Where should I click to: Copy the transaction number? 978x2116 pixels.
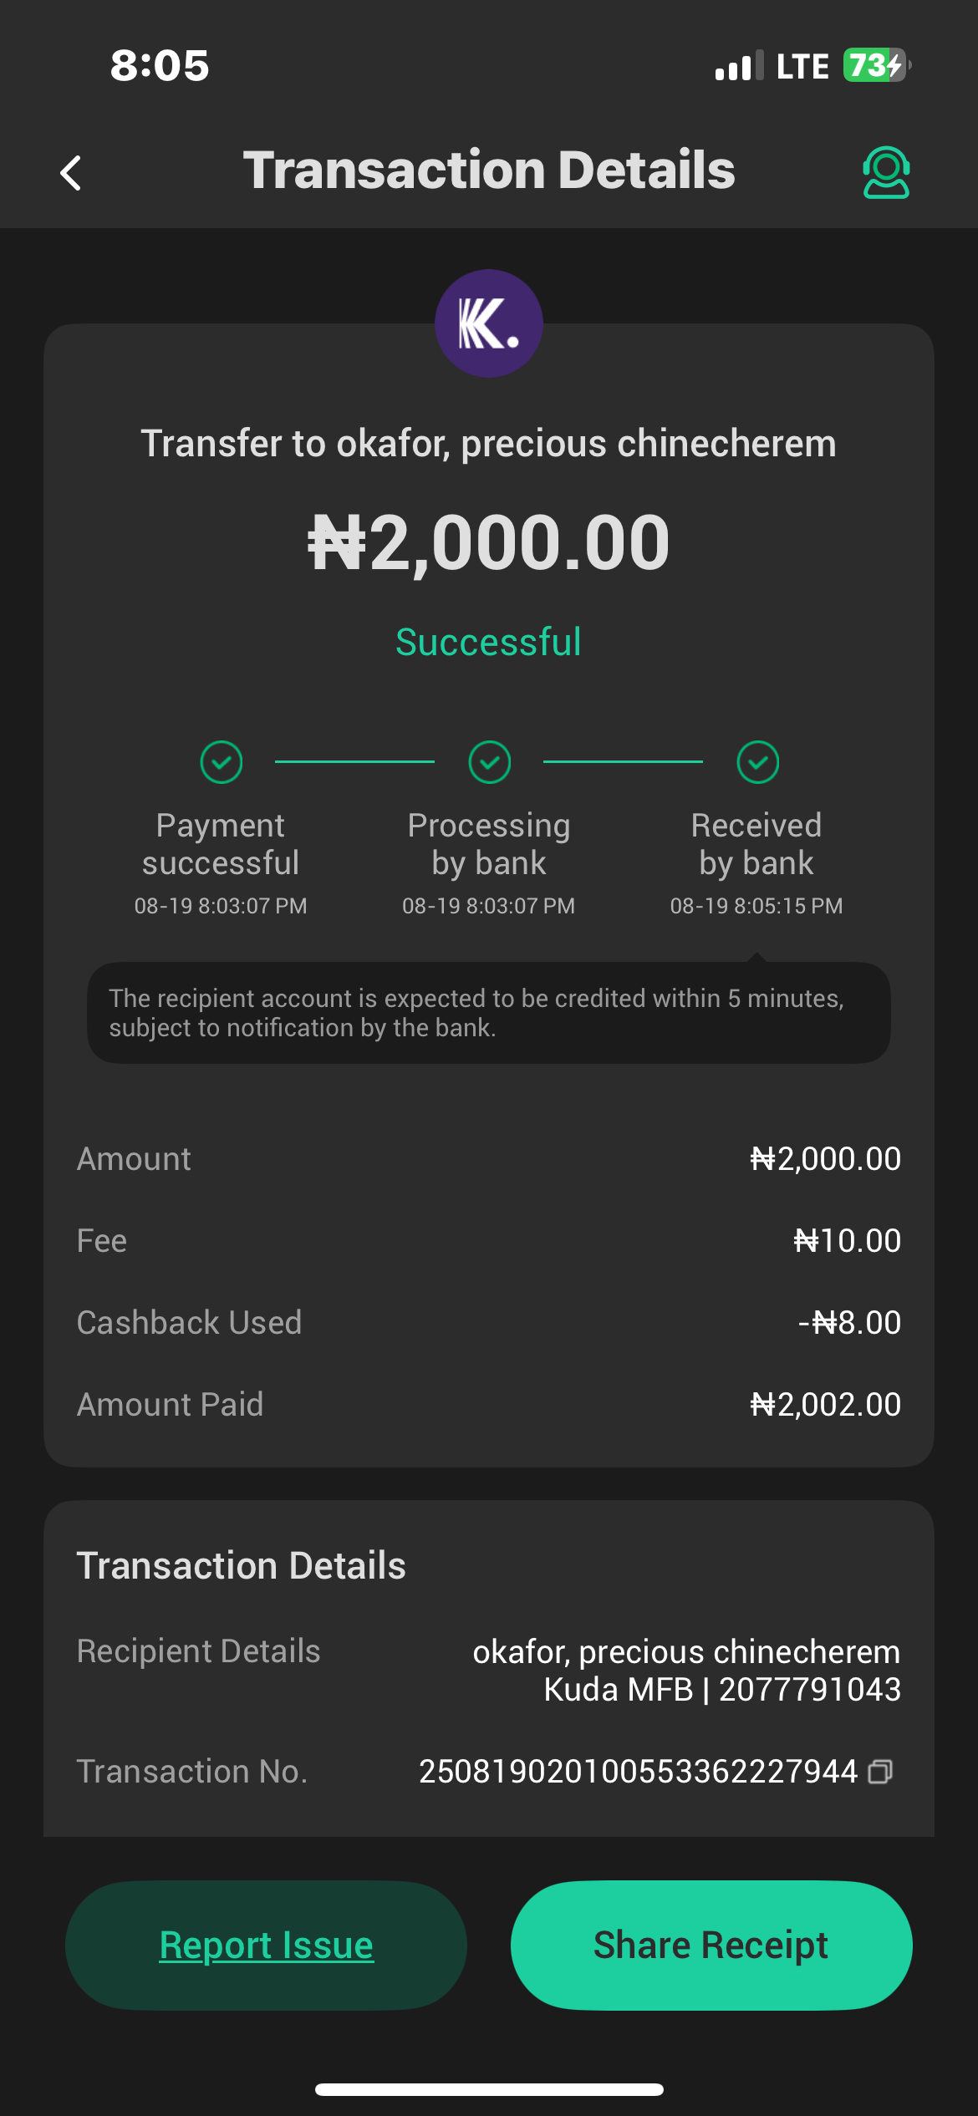880,1772
